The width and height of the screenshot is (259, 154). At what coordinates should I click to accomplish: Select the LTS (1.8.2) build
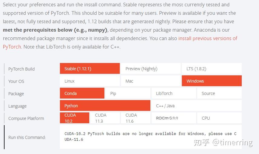click(211, 69)
